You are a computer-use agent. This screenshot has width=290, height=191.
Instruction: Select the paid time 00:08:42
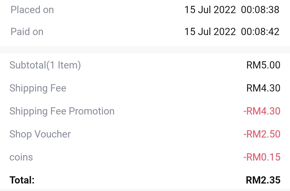(260, 32)
